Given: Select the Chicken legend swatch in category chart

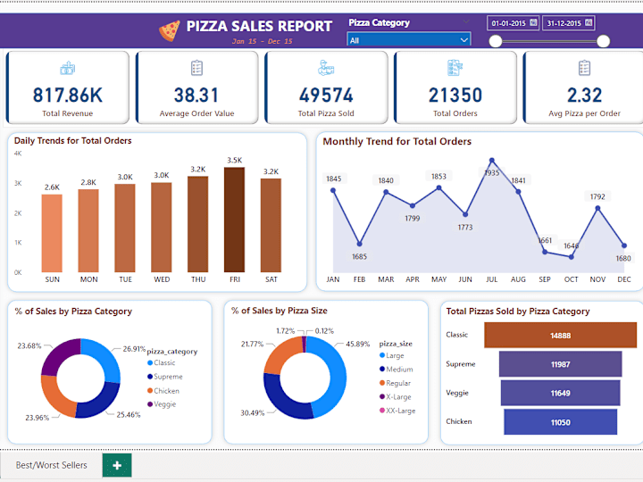Looking at the screenshot, I should point(150,391).
